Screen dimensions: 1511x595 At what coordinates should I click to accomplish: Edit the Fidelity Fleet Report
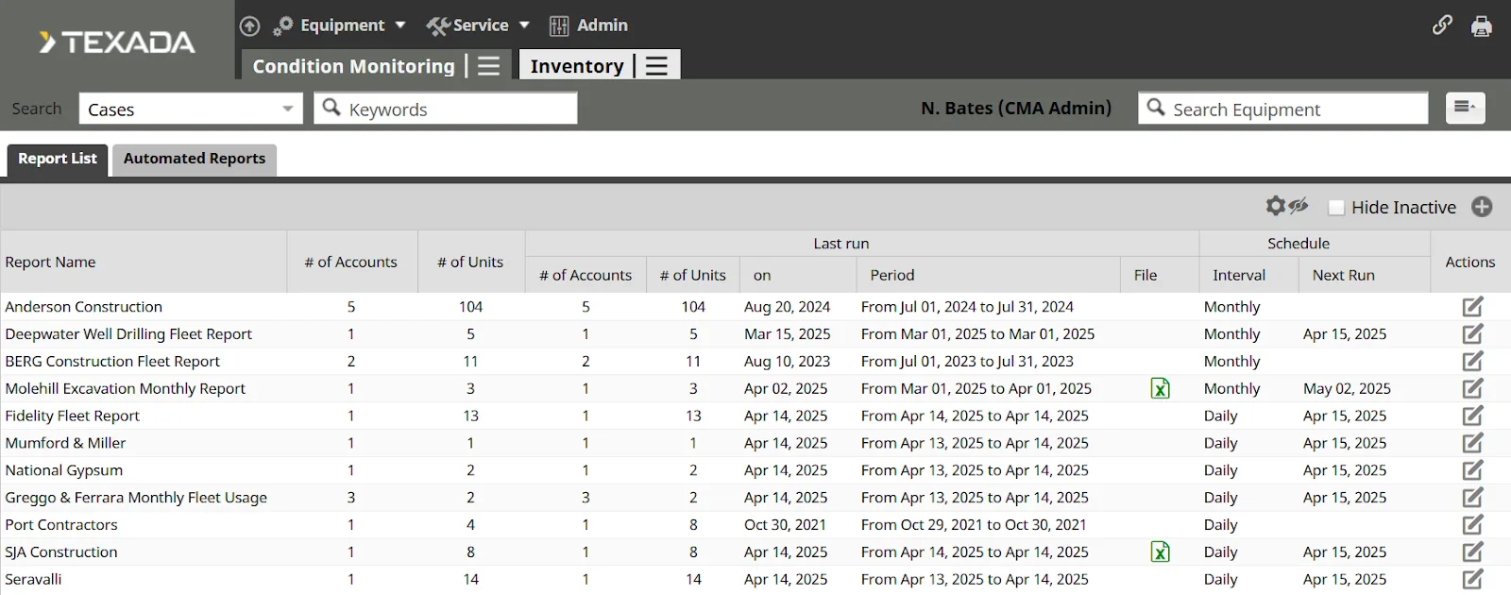[1472, 416]
